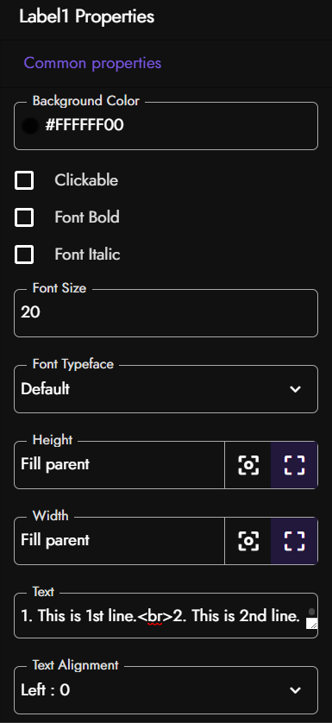Click the Label1 Properties header
The height and width of the screenshot is (723, 332).
[x=87, y=17]
